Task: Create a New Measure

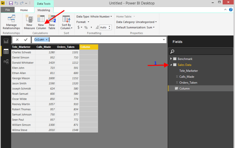Action: (x=29, y=22)
